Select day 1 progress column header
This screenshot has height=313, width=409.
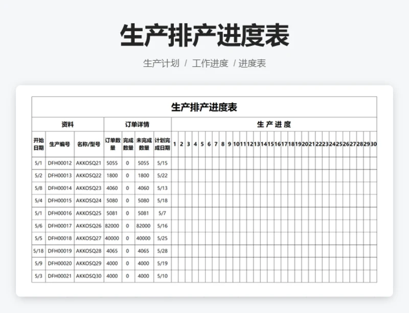click(175, 144)
